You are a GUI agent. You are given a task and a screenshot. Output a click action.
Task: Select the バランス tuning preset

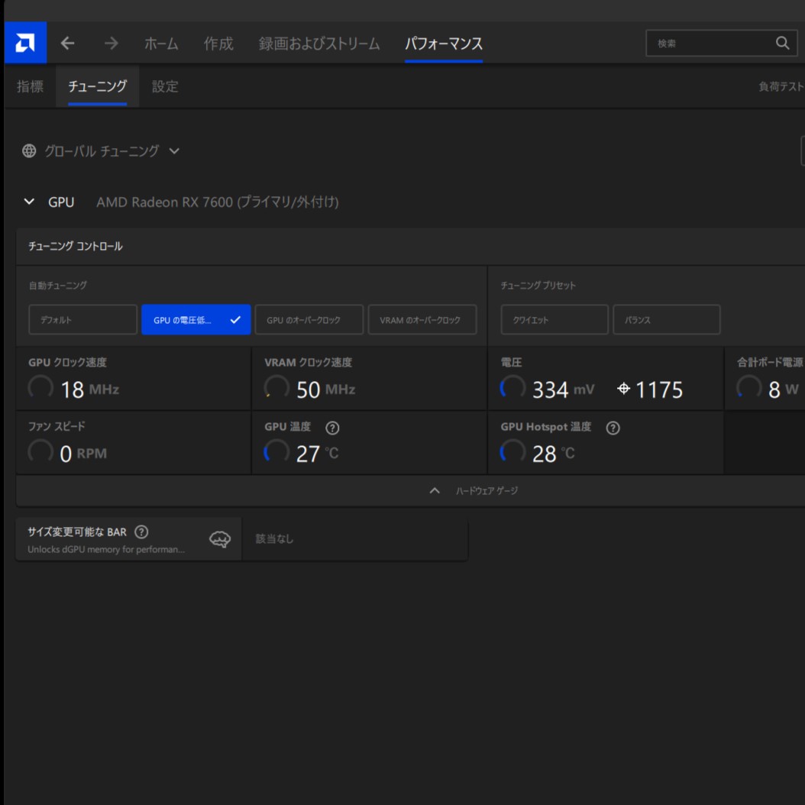click(x=667, y=320)
